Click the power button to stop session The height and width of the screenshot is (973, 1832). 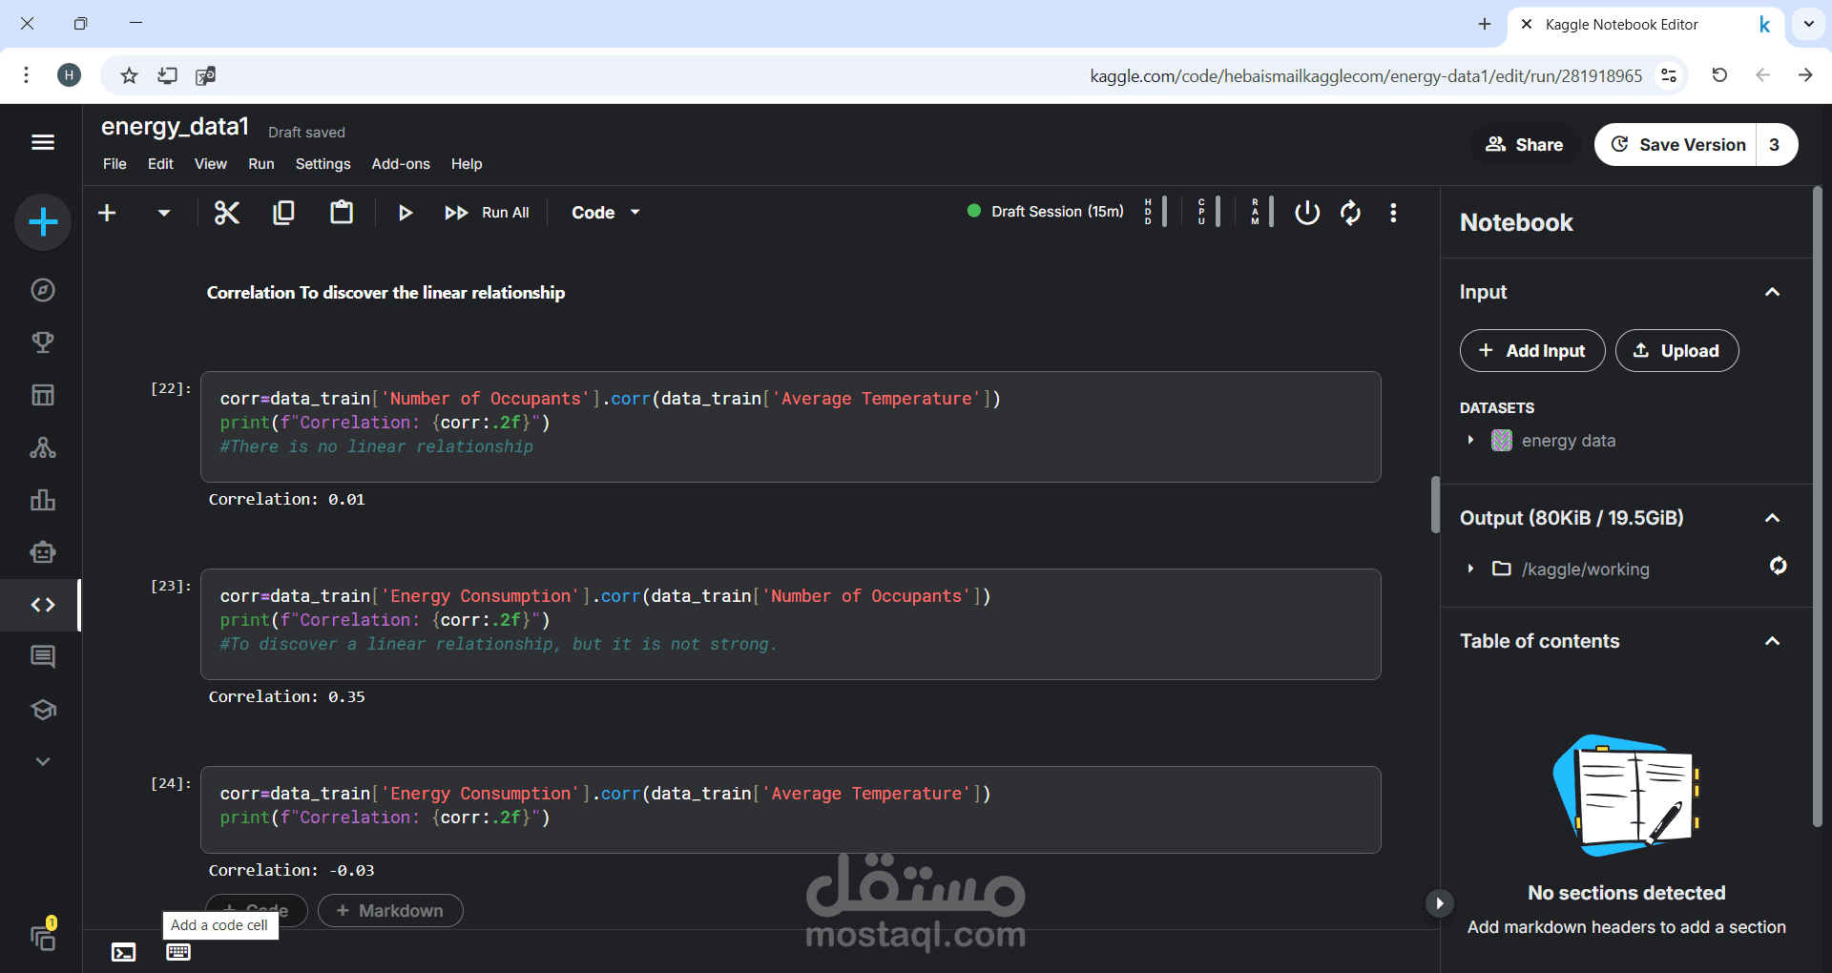coord(1307,213)
